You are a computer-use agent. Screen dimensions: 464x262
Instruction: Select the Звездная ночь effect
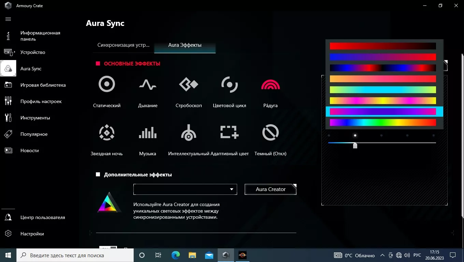pos(107,140)
